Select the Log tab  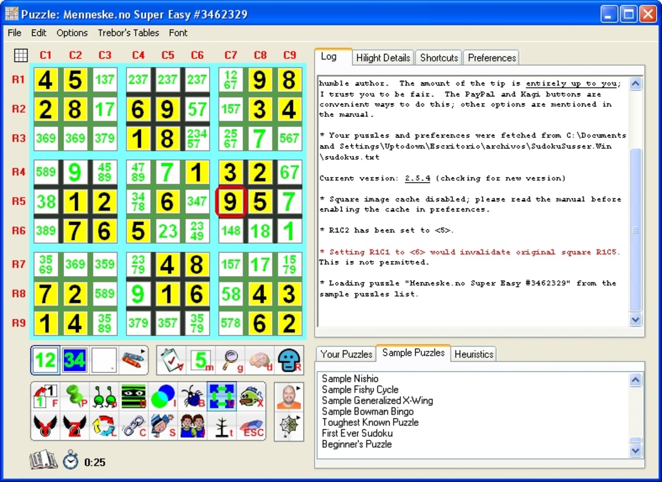point(333,57)
